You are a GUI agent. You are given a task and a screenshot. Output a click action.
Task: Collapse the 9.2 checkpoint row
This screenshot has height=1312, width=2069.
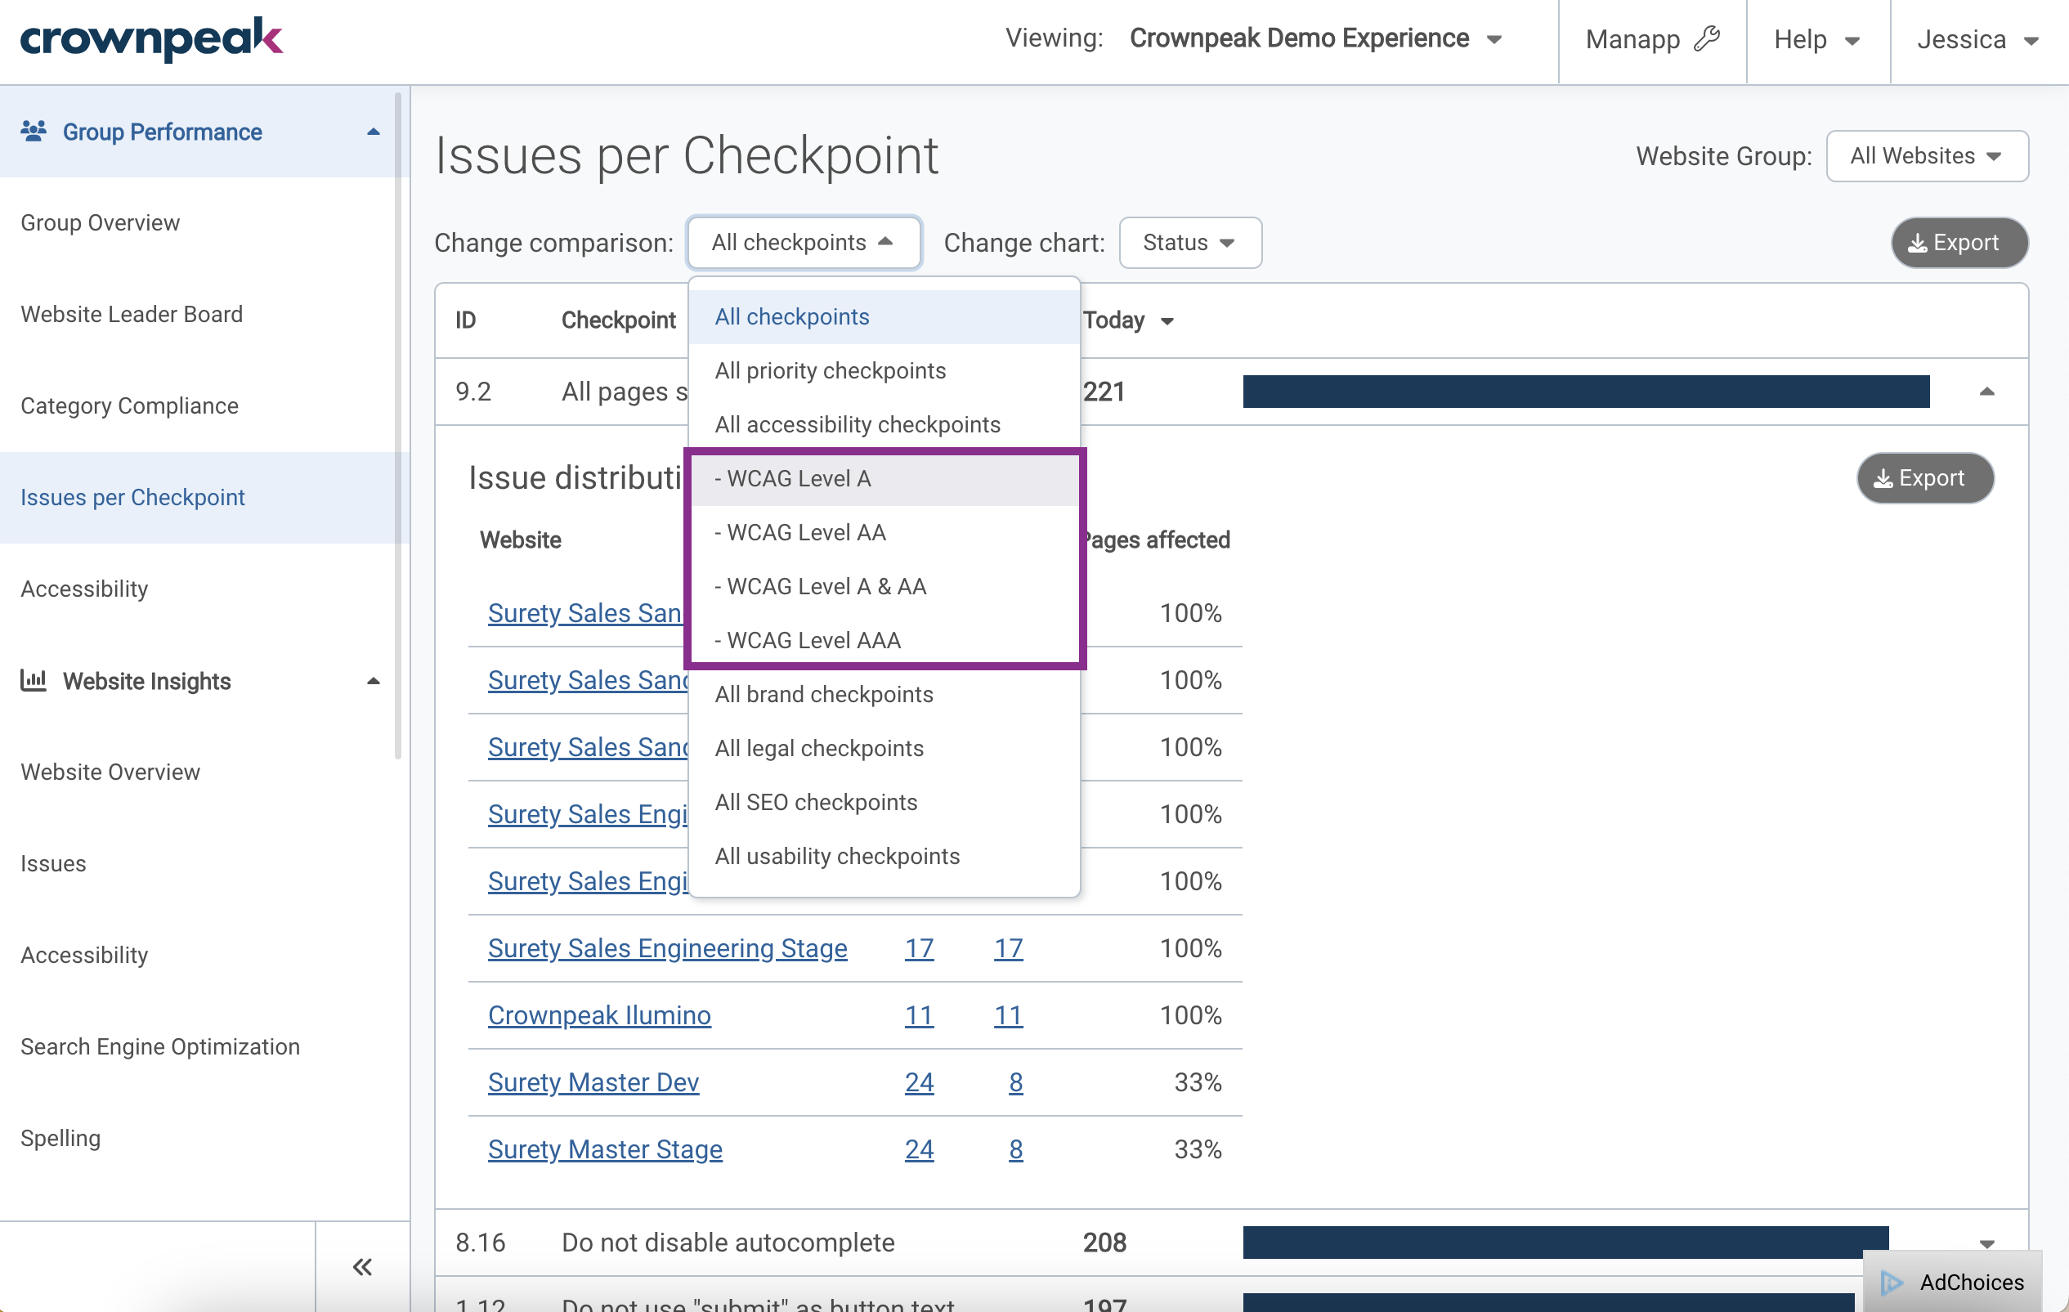pos(1986,392)
